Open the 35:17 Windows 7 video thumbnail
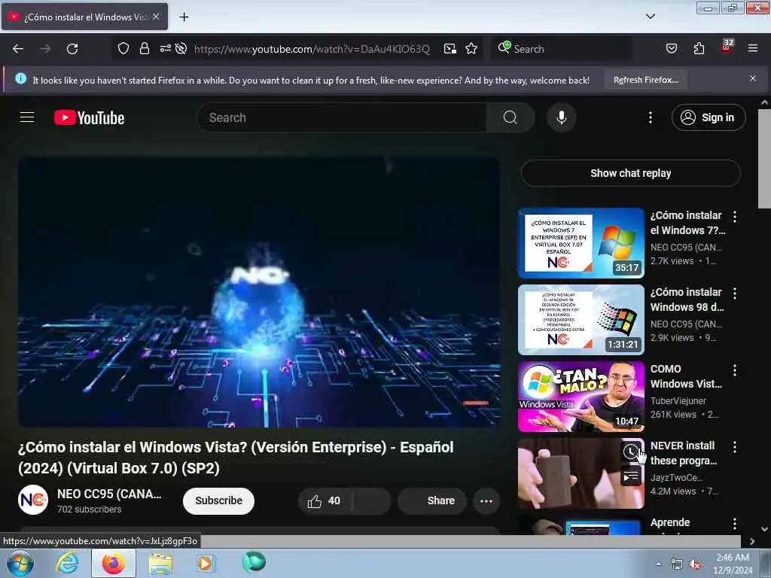Viewport: 771px width, 578px height. tap(581, 243)
